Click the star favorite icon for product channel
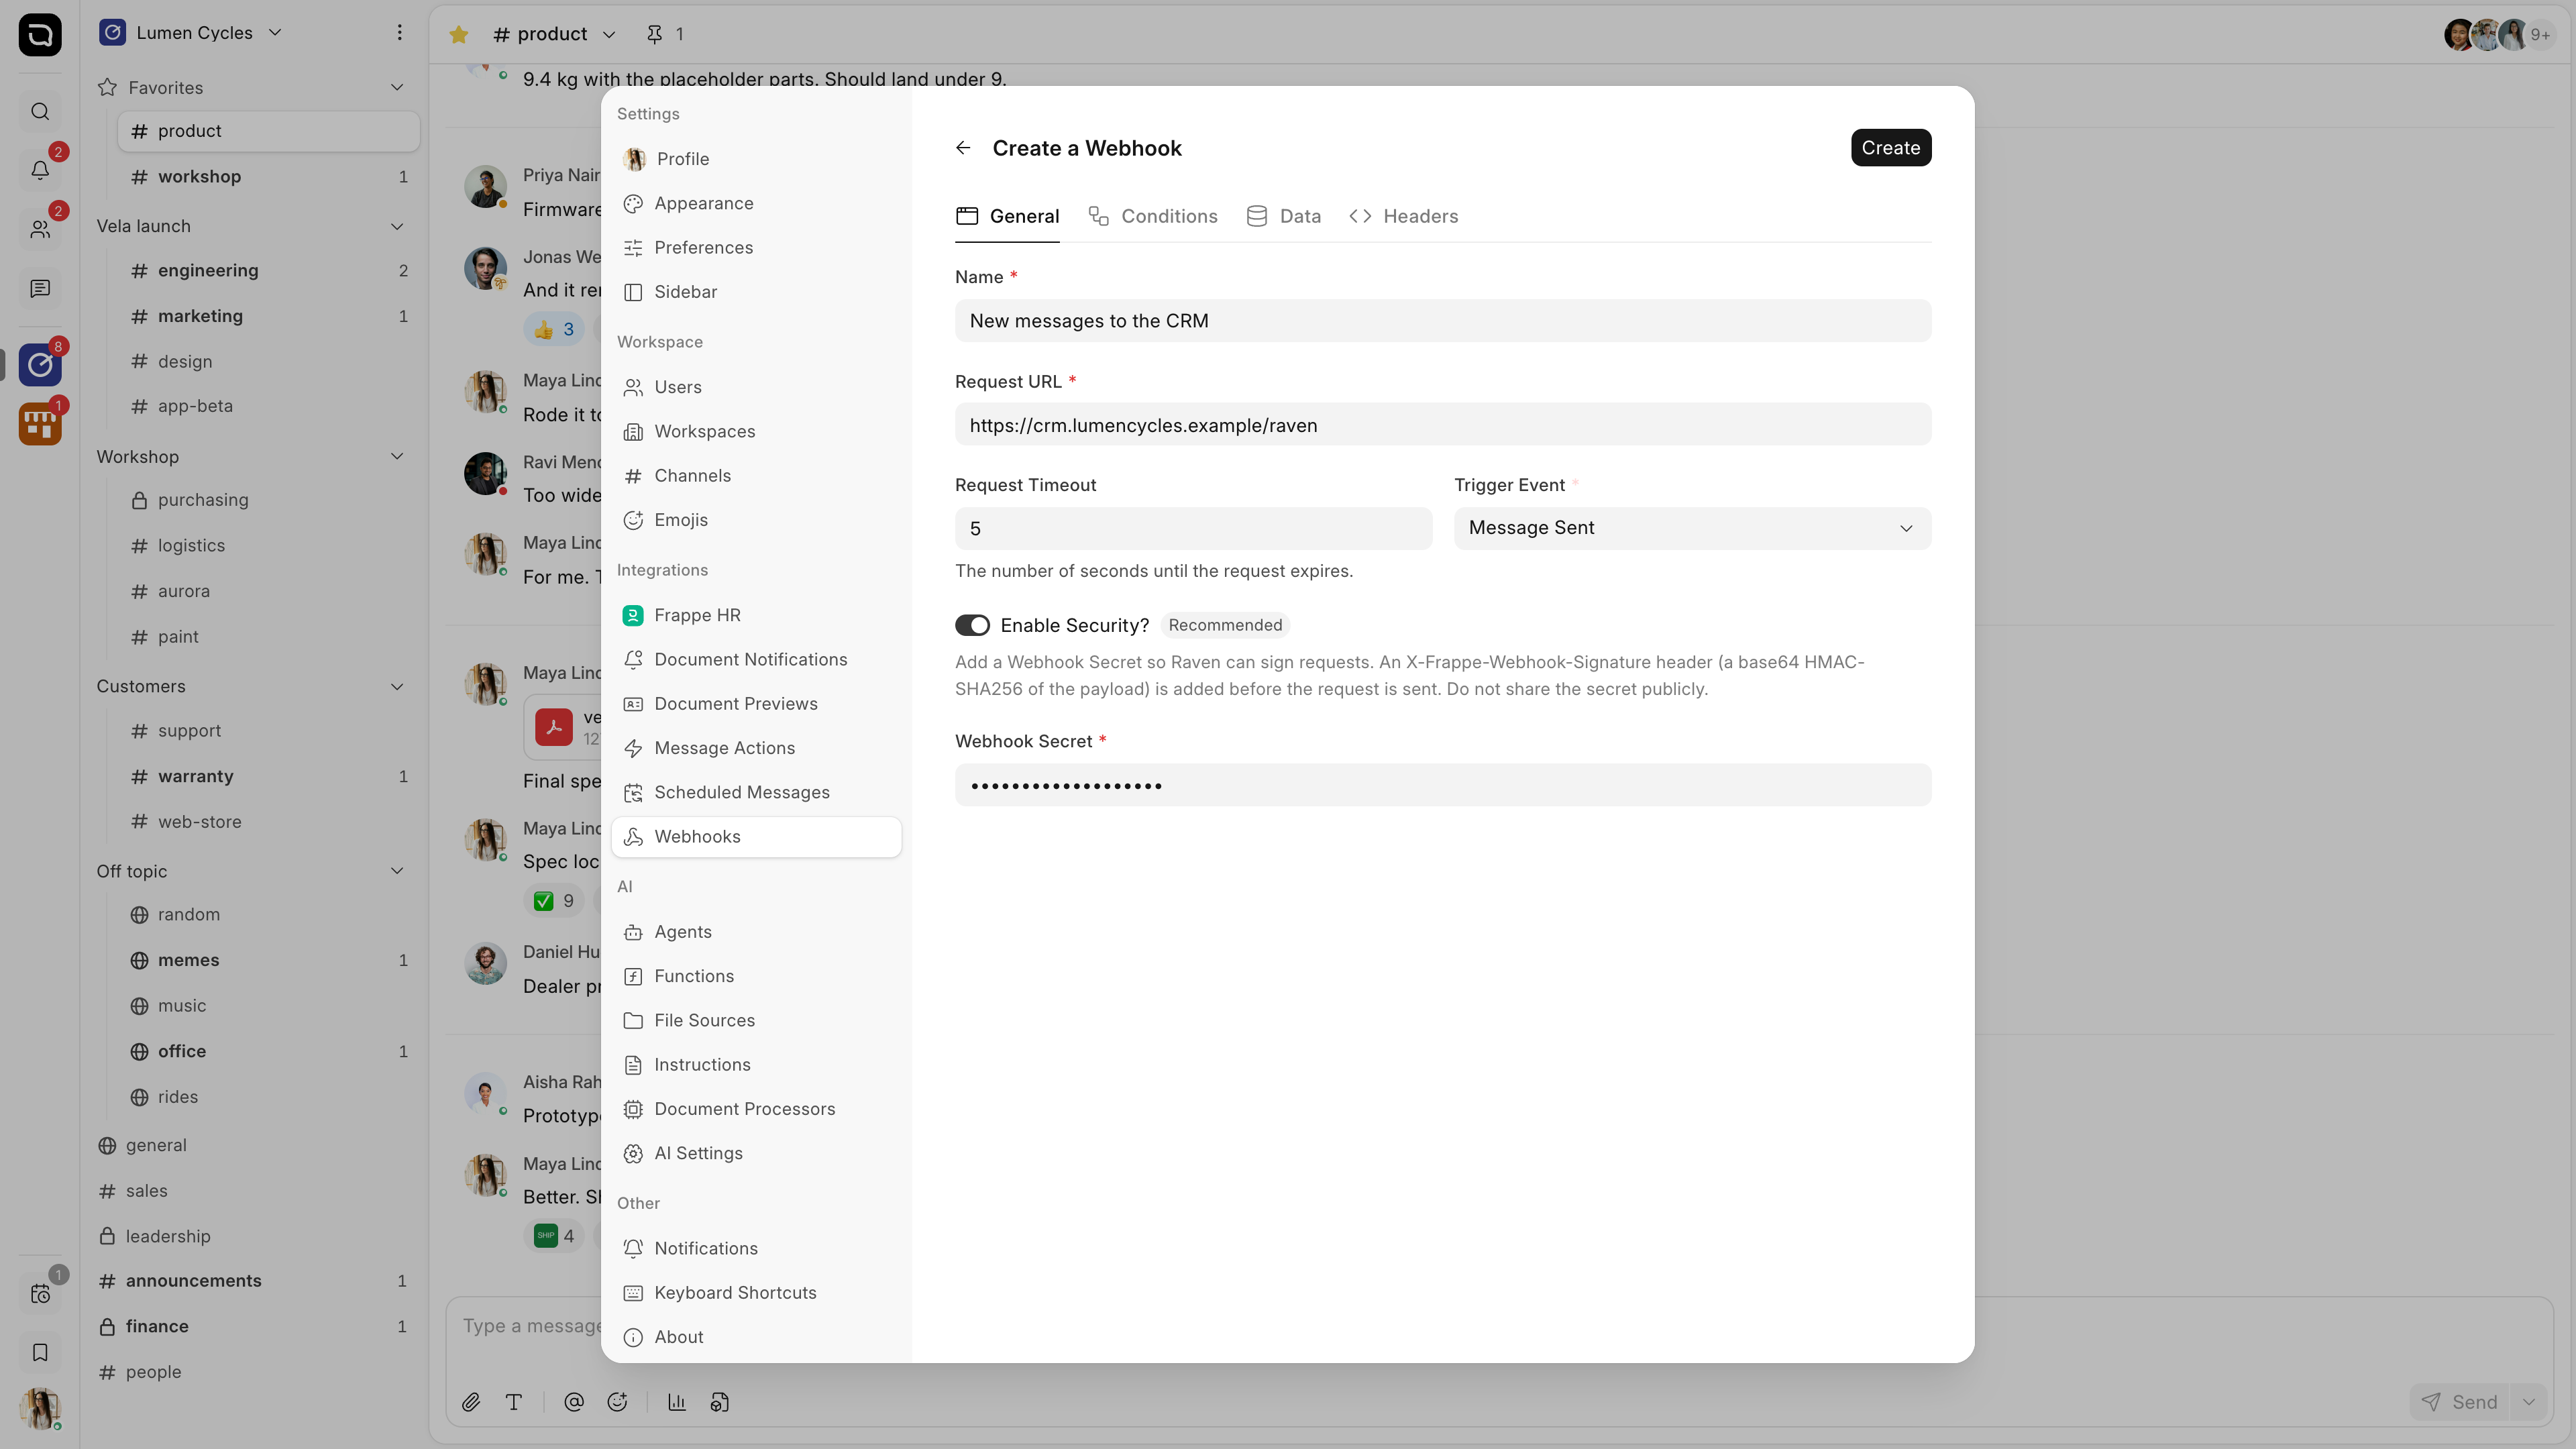2576x1449 pixels. pos(459,34)
